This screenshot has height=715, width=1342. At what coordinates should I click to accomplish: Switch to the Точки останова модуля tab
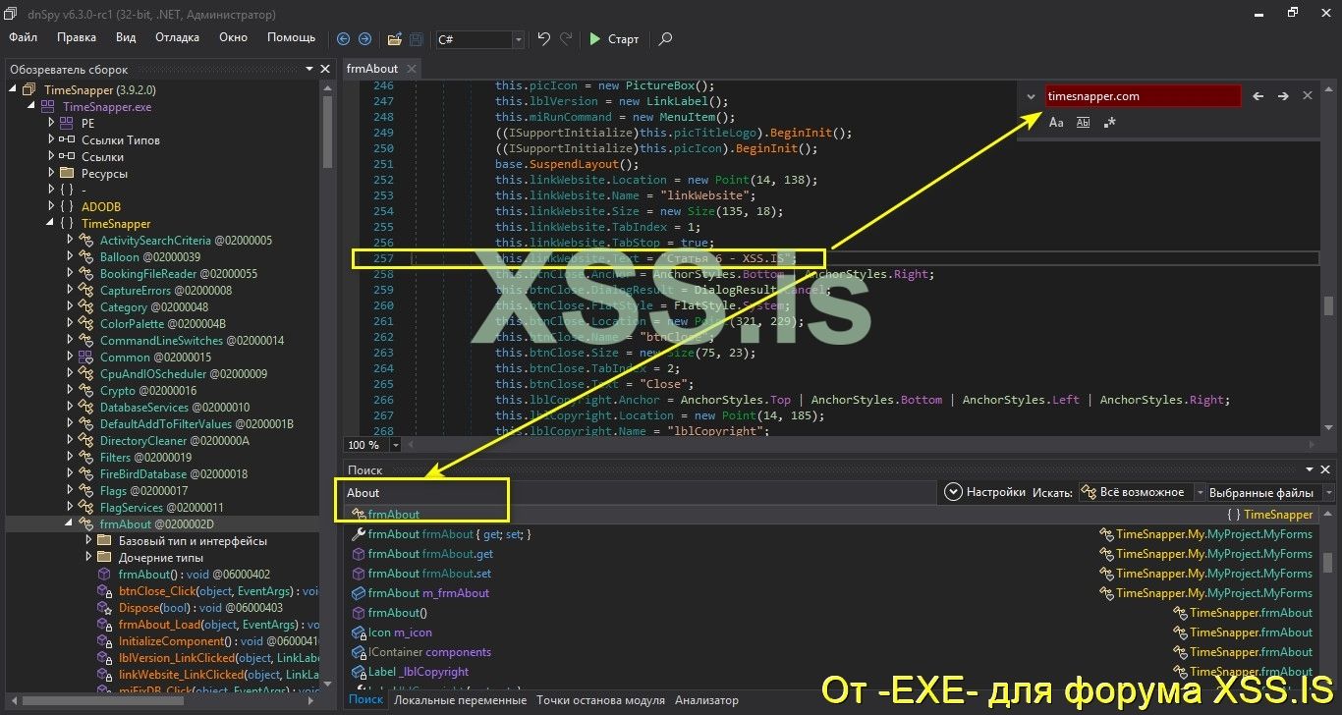(x=600, y=700)
